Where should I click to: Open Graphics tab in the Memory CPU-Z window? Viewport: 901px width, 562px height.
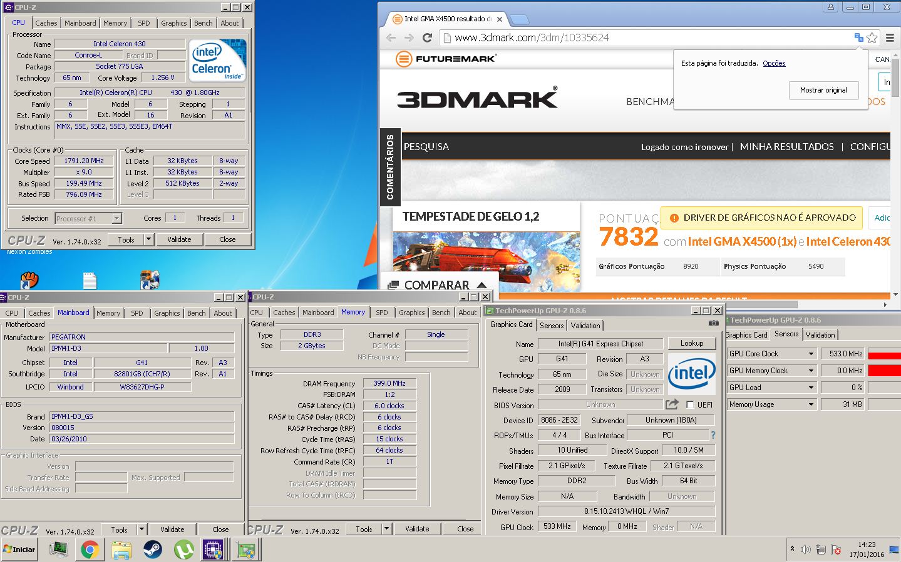point(411,313)
